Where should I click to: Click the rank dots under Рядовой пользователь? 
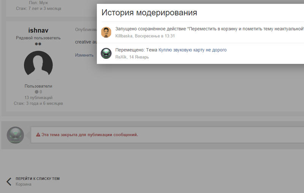(38, 44)
